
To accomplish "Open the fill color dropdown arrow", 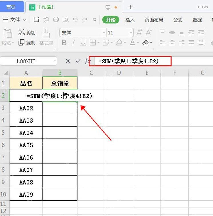I will pyautogui.click(x=125, y=43).
